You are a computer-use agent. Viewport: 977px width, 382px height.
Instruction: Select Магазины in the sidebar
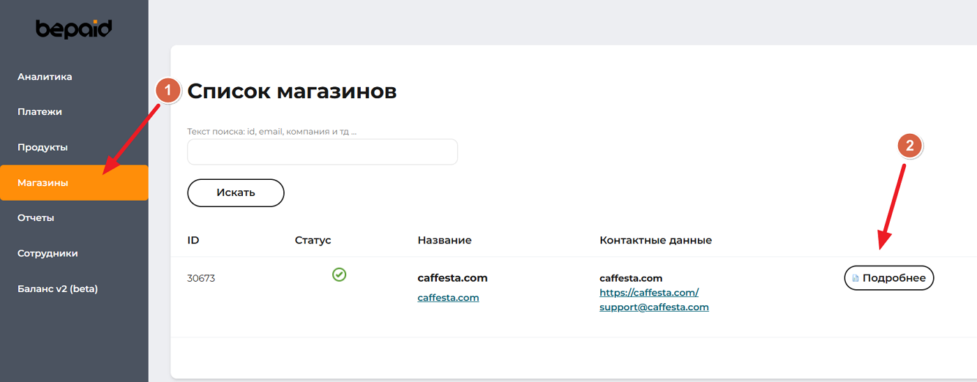(x=74, y=183)
